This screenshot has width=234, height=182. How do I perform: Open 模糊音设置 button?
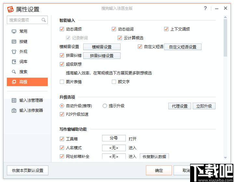(x=102, y=47)
